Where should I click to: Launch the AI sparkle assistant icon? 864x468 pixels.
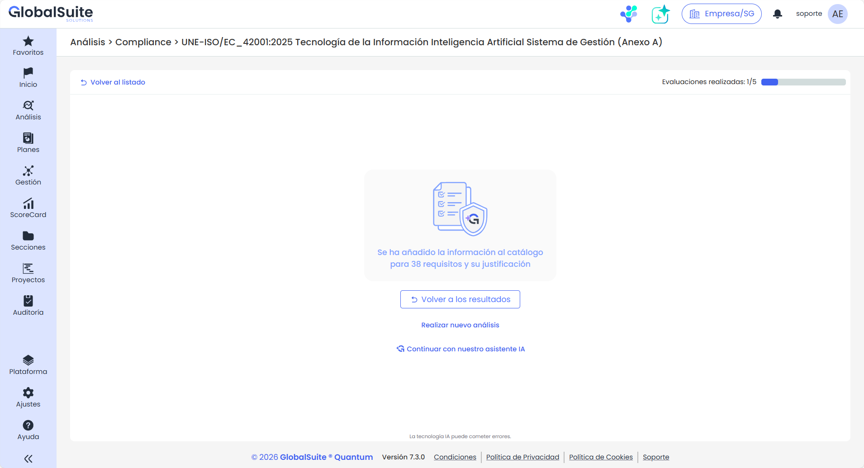[x=660, y=14]
